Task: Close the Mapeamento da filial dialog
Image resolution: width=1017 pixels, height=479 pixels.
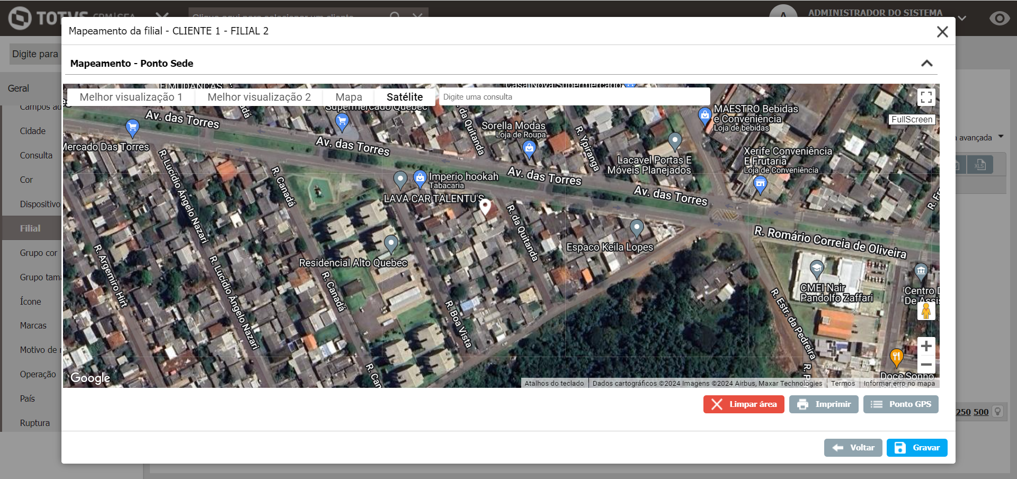Action: [x=942, y=32]
